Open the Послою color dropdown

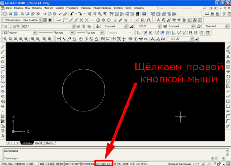coord(20,32)
